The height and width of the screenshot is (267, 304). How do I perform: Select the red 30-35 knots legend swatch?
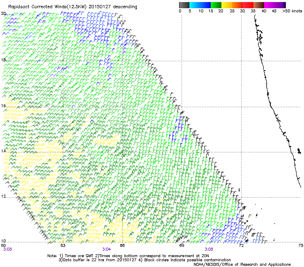tap(248, 5)
